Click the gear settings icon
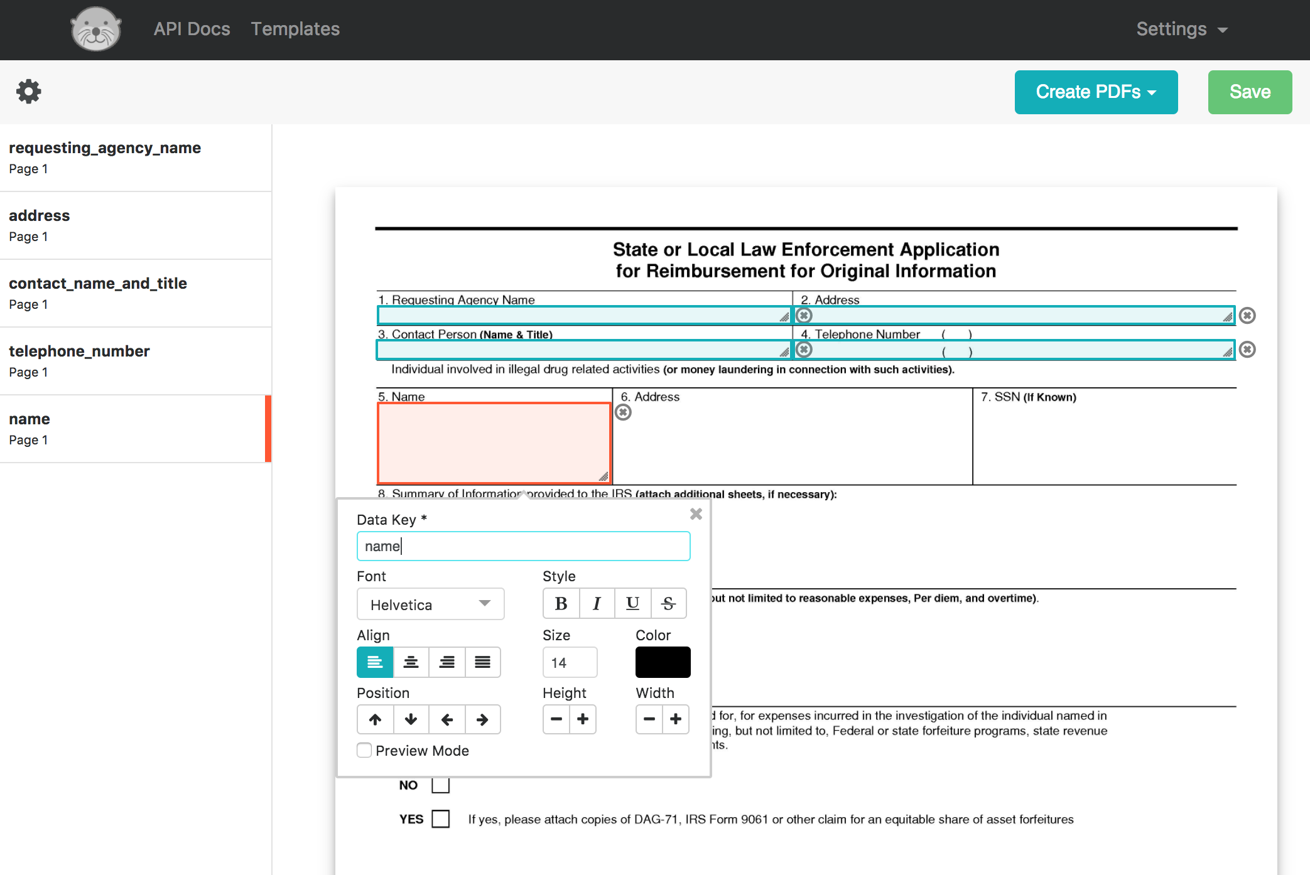The image size is (1310, 875). coord(28,92)
